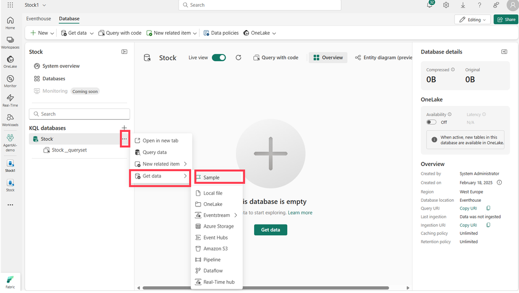Go to Home in left rail
The image size is (519, 293).
pyautogui.click(x=10, y=23)
